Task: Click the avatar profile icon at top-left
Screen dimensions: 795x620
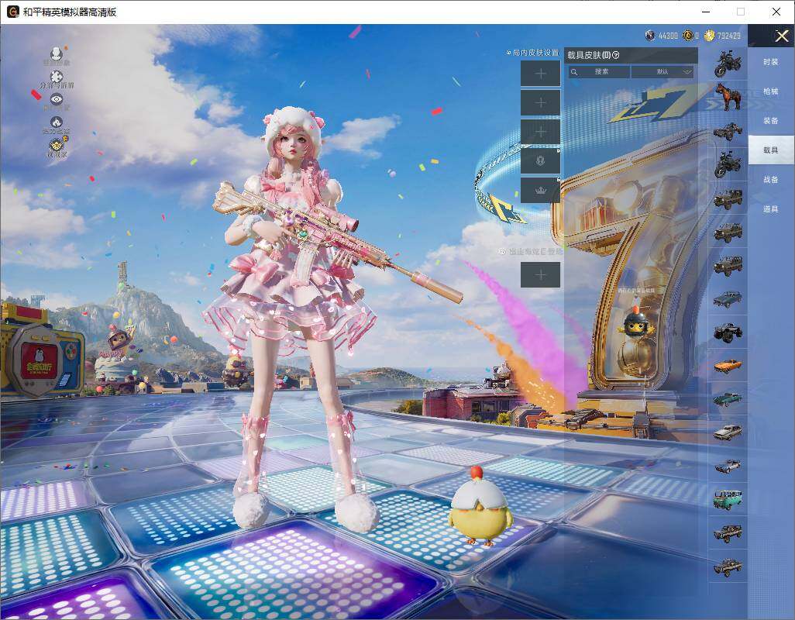Action: (57, 54)
